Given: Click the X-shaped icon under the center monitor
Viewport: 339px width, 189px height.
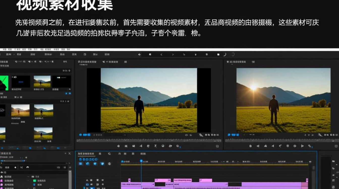Looking at the screenshot, I should tap(156, 146).
